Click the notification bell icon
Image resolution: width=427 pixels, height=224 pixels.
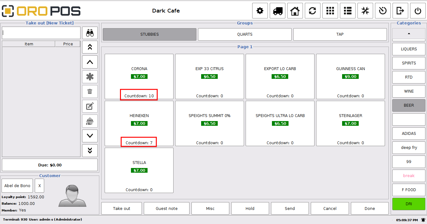click(x=423, y=220)
